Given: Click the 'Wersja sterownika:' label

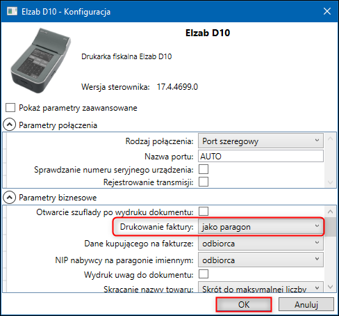Looking at the screenshot, I should click(115, 87).
